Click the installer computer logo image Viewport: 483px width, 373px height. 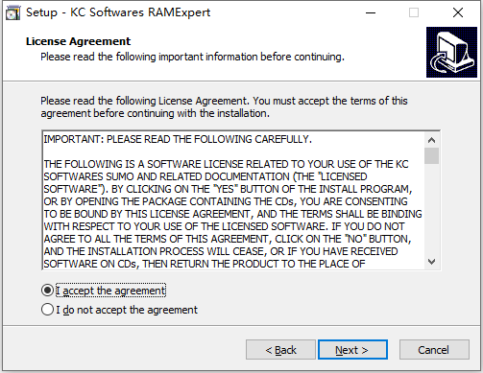coord(451,52)
